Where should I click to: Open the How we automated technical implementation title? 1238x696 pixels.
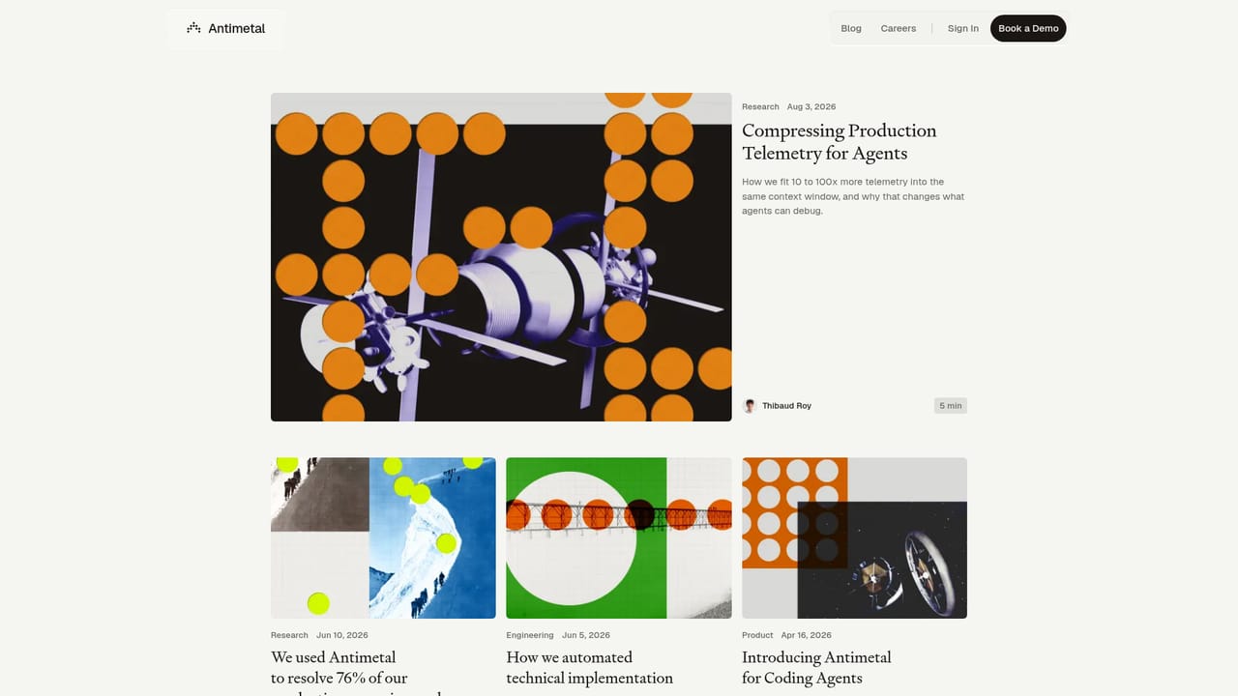[x=589, y=668]
